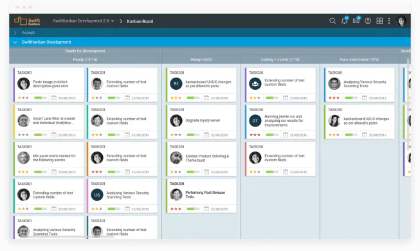Image resolution: width=420 pixels, height=251 pixels.
Task: Open the Performing Post Release Todo card title
Action: point(205,195)
